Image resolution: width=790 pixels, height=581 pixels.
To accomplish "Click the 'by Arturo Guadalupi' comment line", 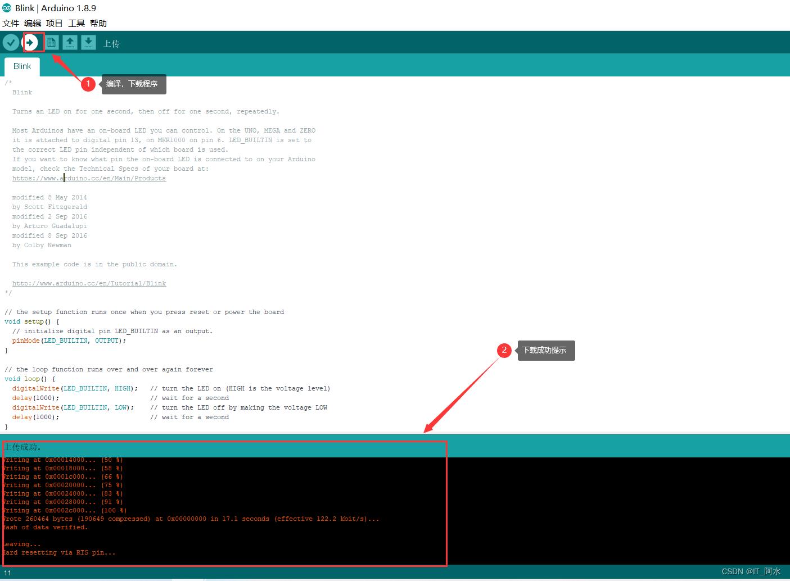I will [x=49, y=226].
